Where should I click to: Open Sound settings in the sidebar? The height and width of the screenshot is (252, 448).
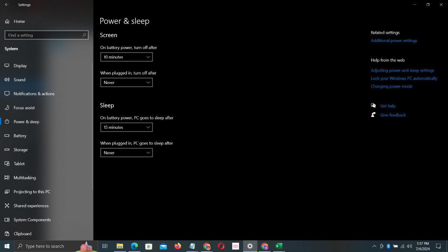[x=47, y=79]
